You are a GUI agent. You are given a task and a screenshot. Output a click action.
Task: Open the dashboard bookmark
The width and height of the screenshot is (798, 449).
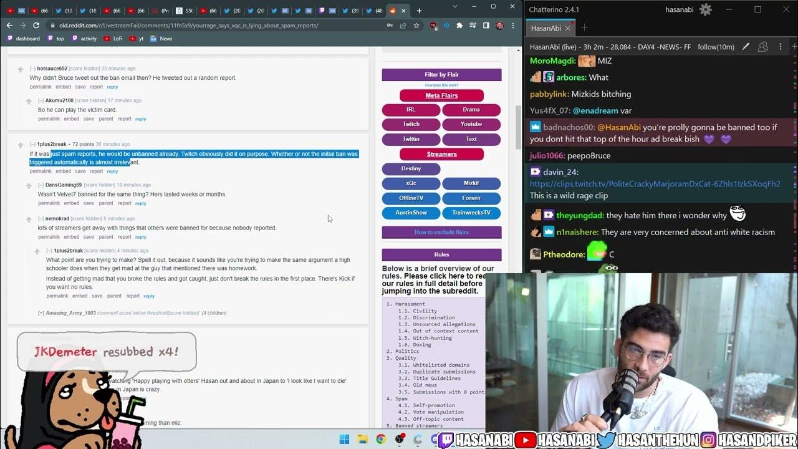pos(23,39)
